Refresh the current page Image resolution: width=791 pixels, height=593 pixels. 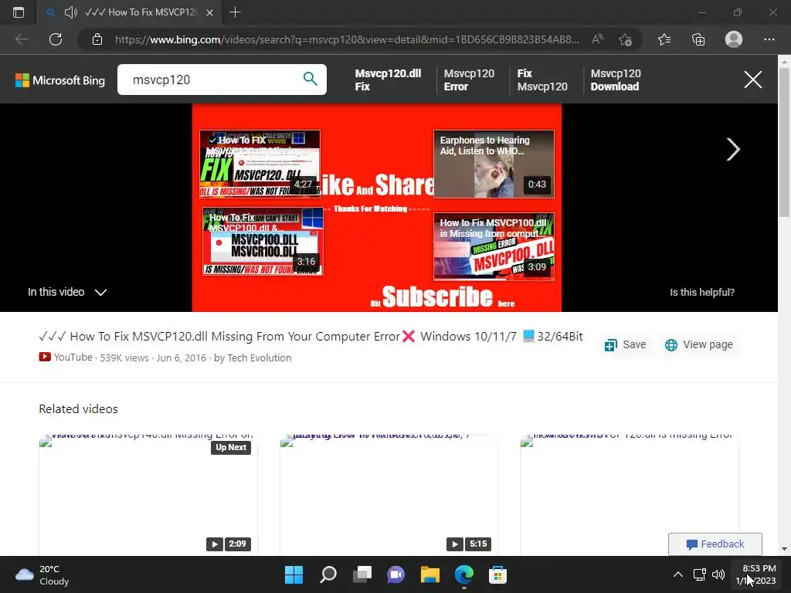[56, 39]
